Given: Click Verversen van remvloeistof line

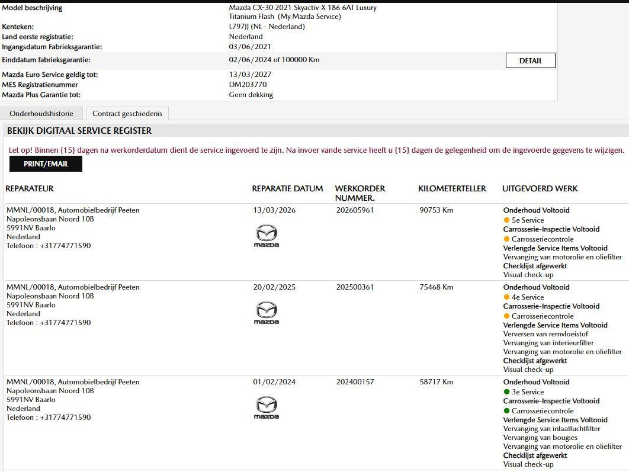Looking at the screenshot, I should (545, 334).
